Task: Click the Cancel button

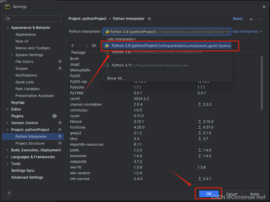Action: [x=231, y=194]
